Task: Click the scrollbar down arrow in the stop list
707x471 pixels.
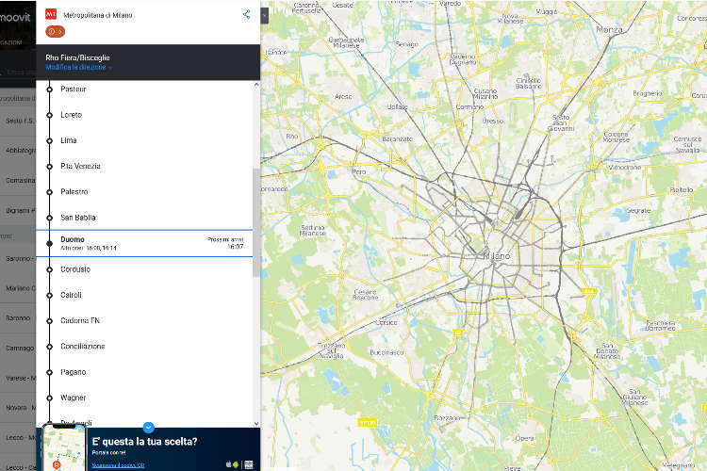Action: 256,423
